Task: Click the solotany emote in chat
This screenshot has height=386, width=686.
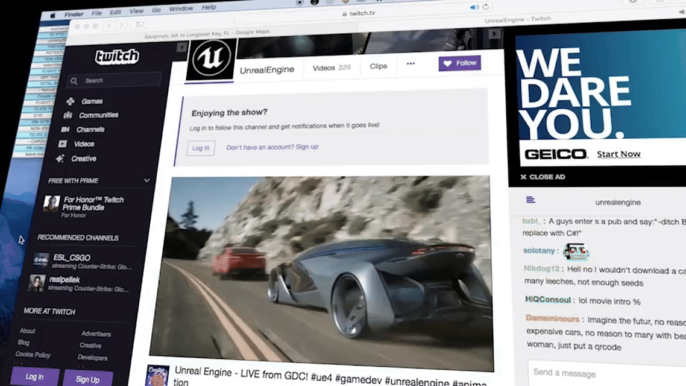Action: point(576,252)
